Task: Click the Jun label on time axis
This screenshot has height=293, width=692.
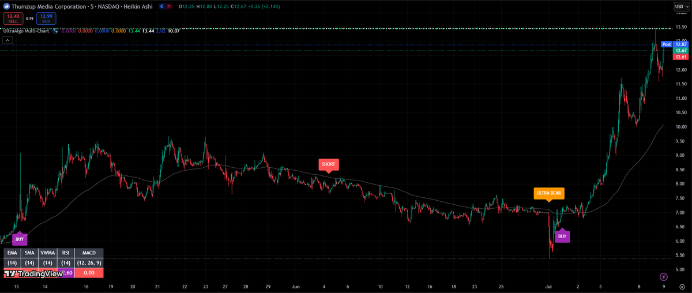Action: tap(296, 286)
